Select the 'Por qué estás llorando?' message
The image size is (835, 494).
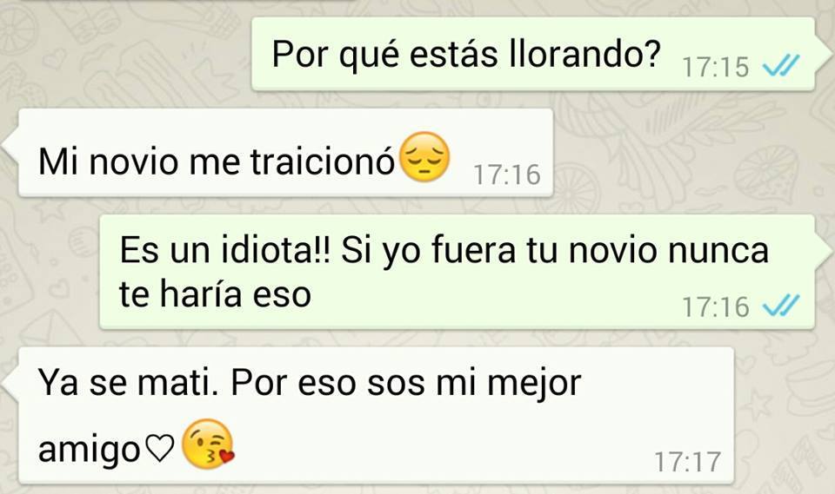(x=533, y=54)
